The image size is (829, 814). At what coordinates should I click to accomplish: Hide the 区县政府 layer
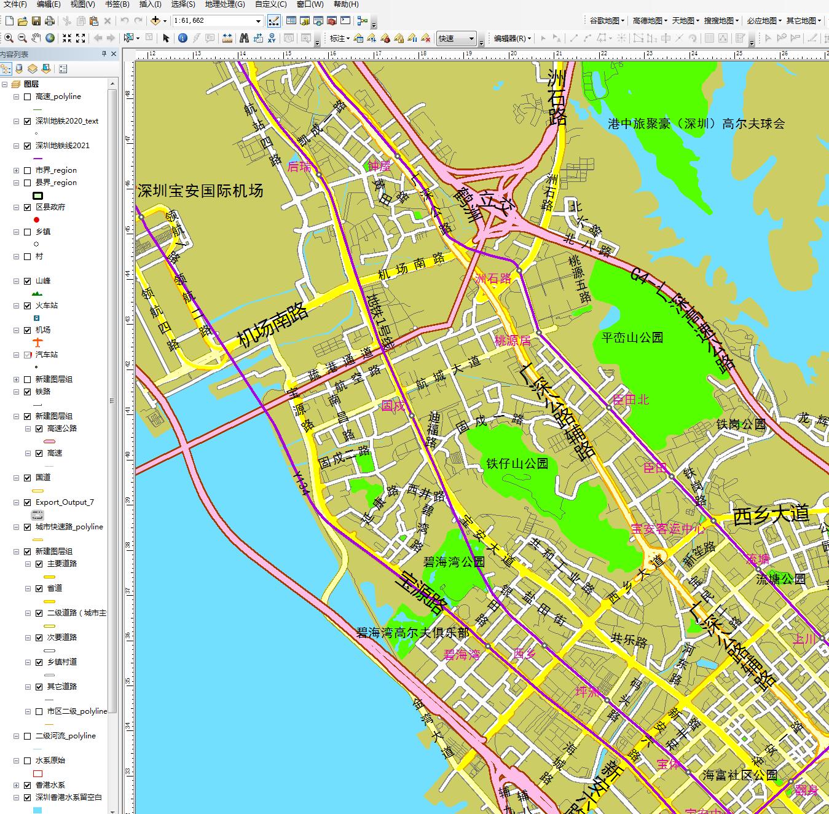[27, 207]
